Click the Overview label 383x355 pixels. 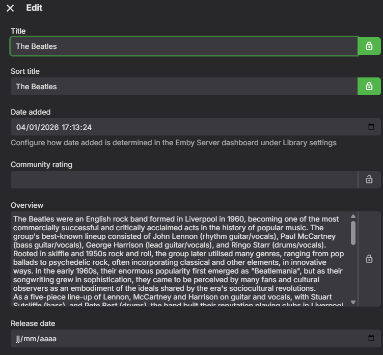(x=27, y=205)
